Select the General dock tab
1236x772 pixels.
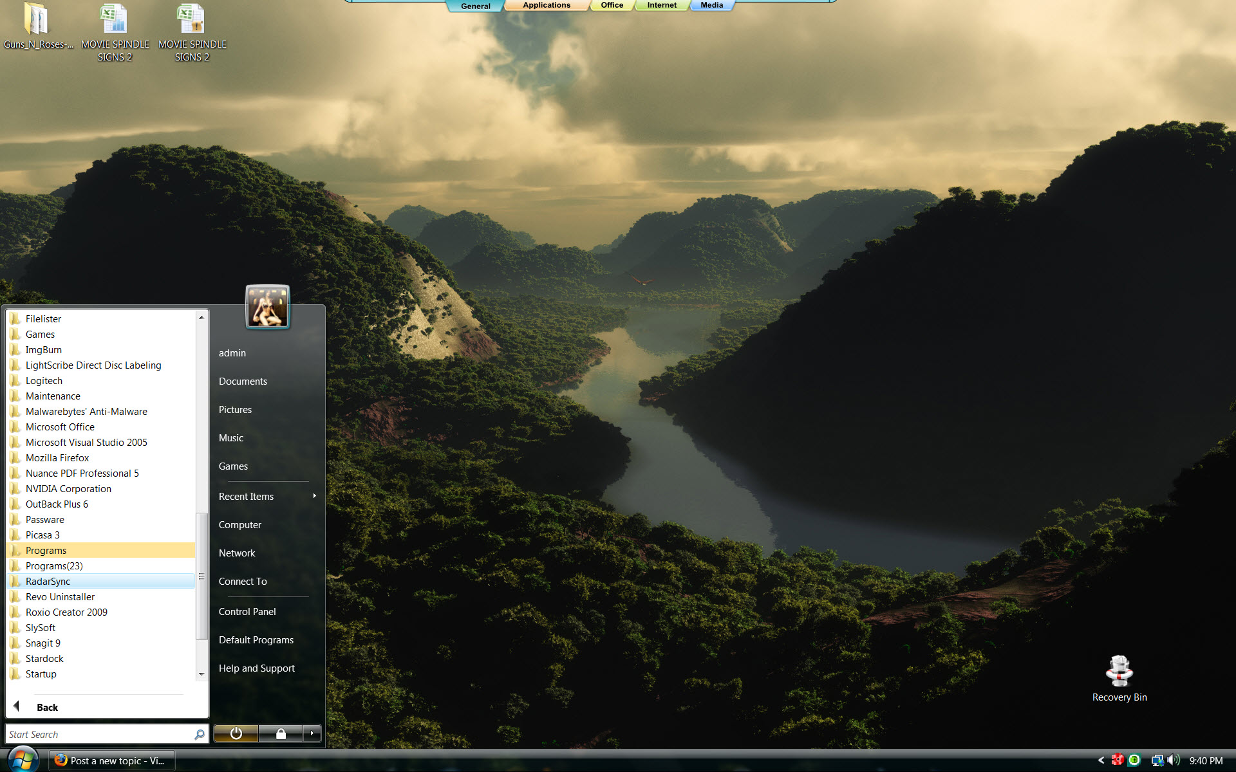[475, 6]
